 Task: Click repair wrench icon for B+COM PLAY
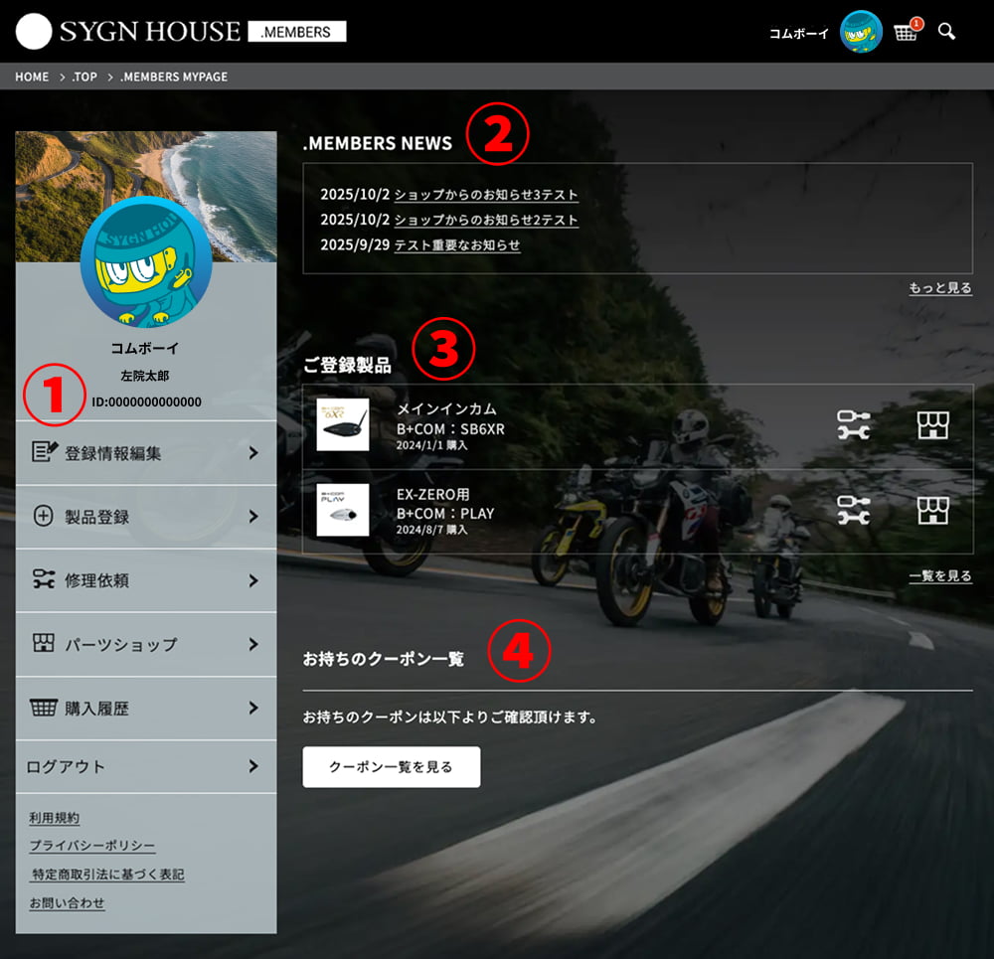[x=853, y=510]
